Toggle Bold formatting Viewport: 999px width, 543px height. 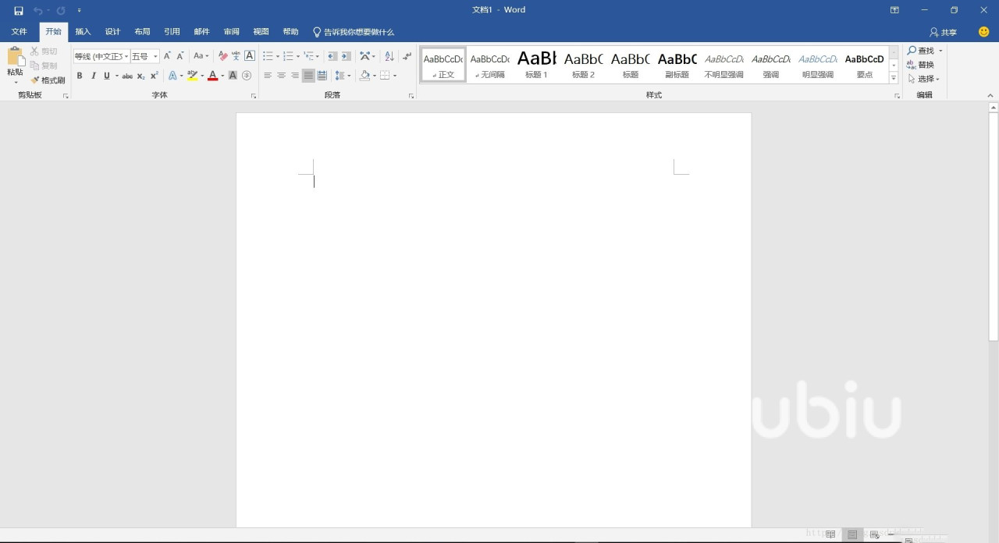(x=80, y=76)
